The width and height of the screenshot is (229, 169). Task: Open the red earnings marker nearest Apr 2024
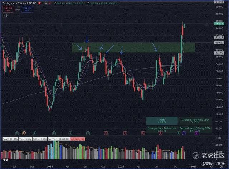tap(143, 133)
